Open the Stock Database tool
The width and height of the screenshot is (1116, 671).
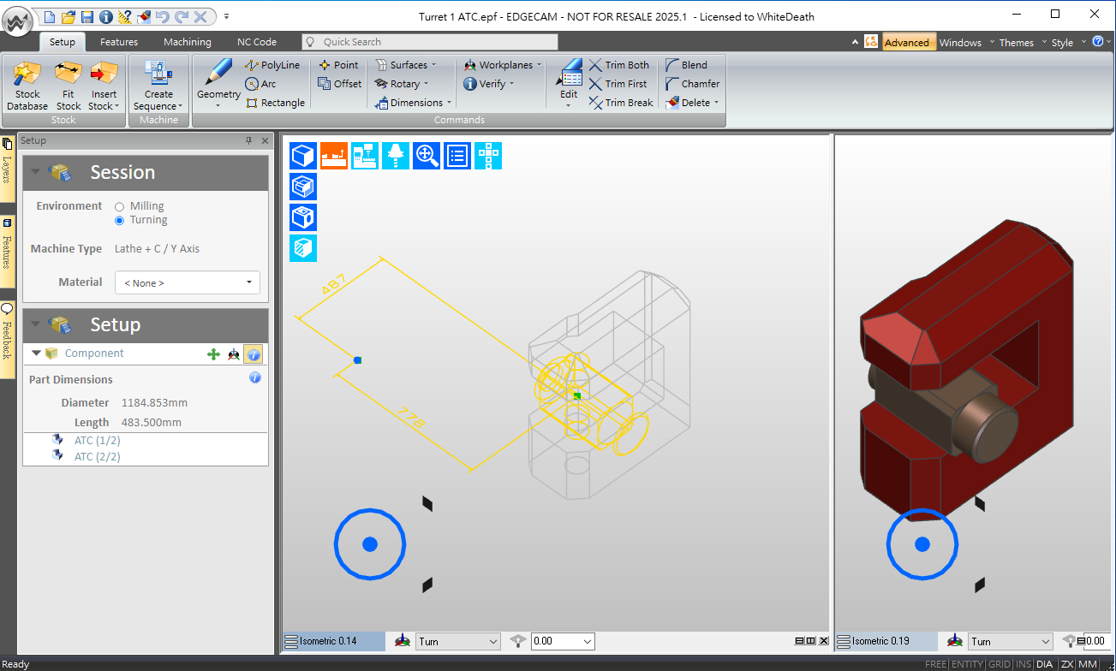(x=27, y=86)
